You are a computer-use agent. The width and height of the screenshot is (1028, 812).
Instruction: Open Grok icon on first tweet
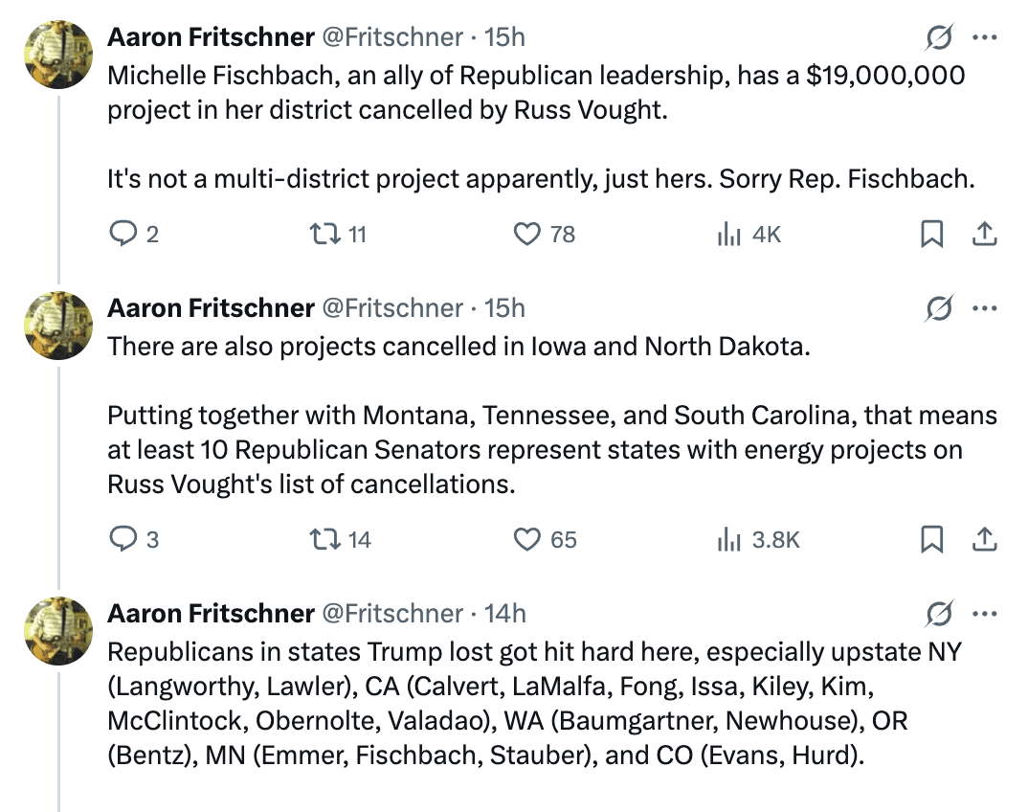[939, 37]
